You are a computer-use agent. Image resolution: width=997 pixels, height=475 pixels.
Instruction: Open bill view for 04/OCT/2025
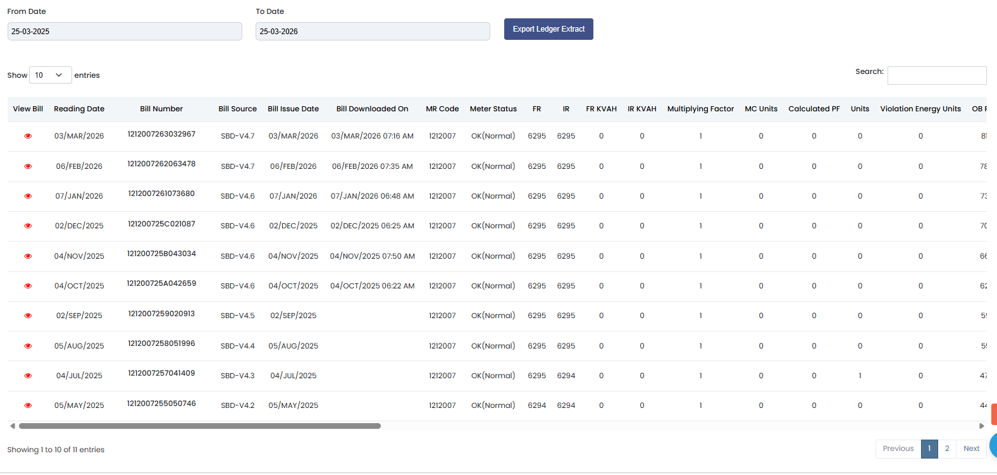click(x=28, y=286)
